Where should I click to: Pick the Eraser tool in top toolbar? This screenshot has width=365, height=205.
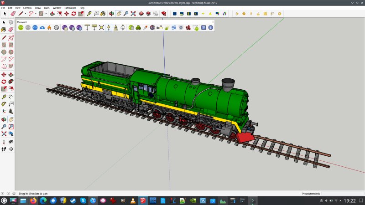point(13,14)
